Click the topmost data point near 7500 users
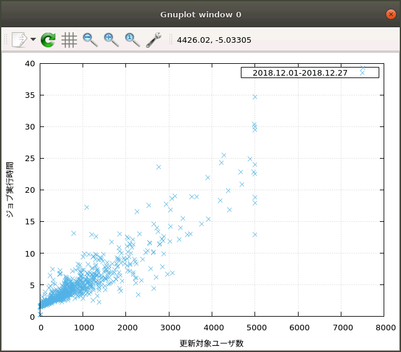This screenshot has height=352, width=401. coord(363,68)
